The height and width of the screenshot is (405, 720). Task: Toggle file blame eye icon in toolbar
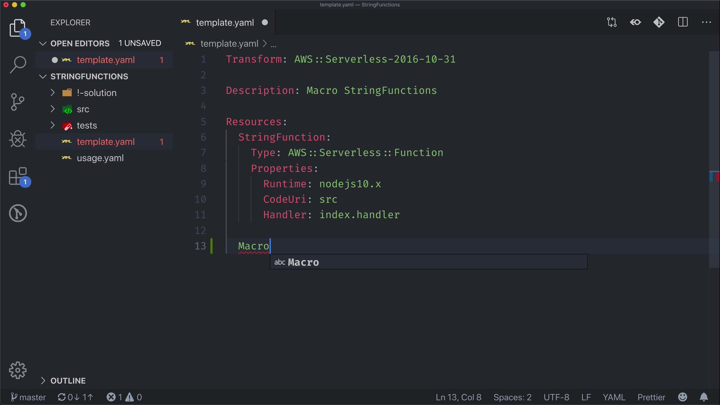point(635,22)
